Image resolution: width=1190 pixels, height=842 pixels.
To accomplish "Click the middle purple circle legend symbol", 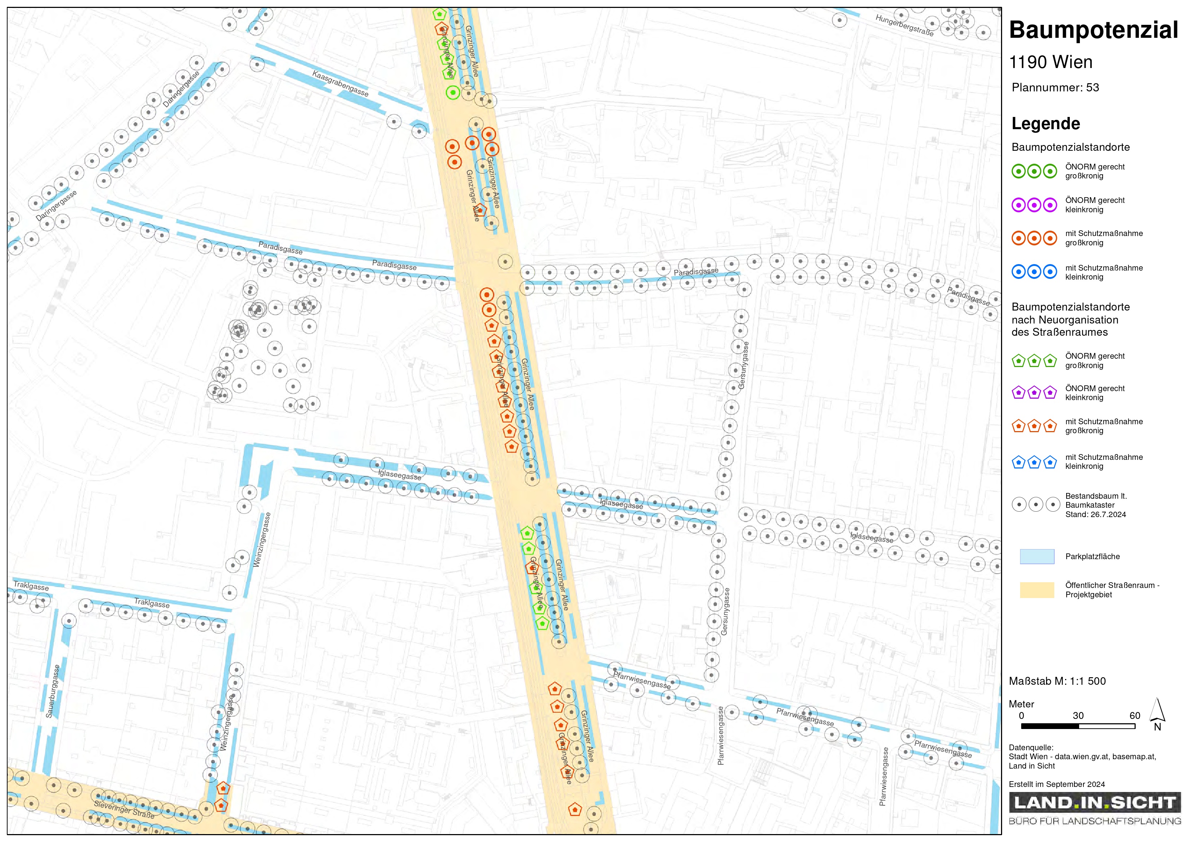I will coord(1034,205).
